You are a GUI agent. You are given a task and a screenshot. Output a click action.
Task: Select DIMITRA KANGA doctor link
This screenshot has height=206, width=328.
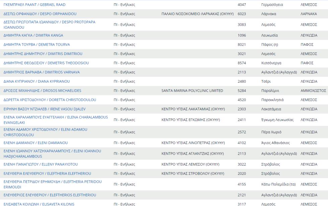coord(33,35)
